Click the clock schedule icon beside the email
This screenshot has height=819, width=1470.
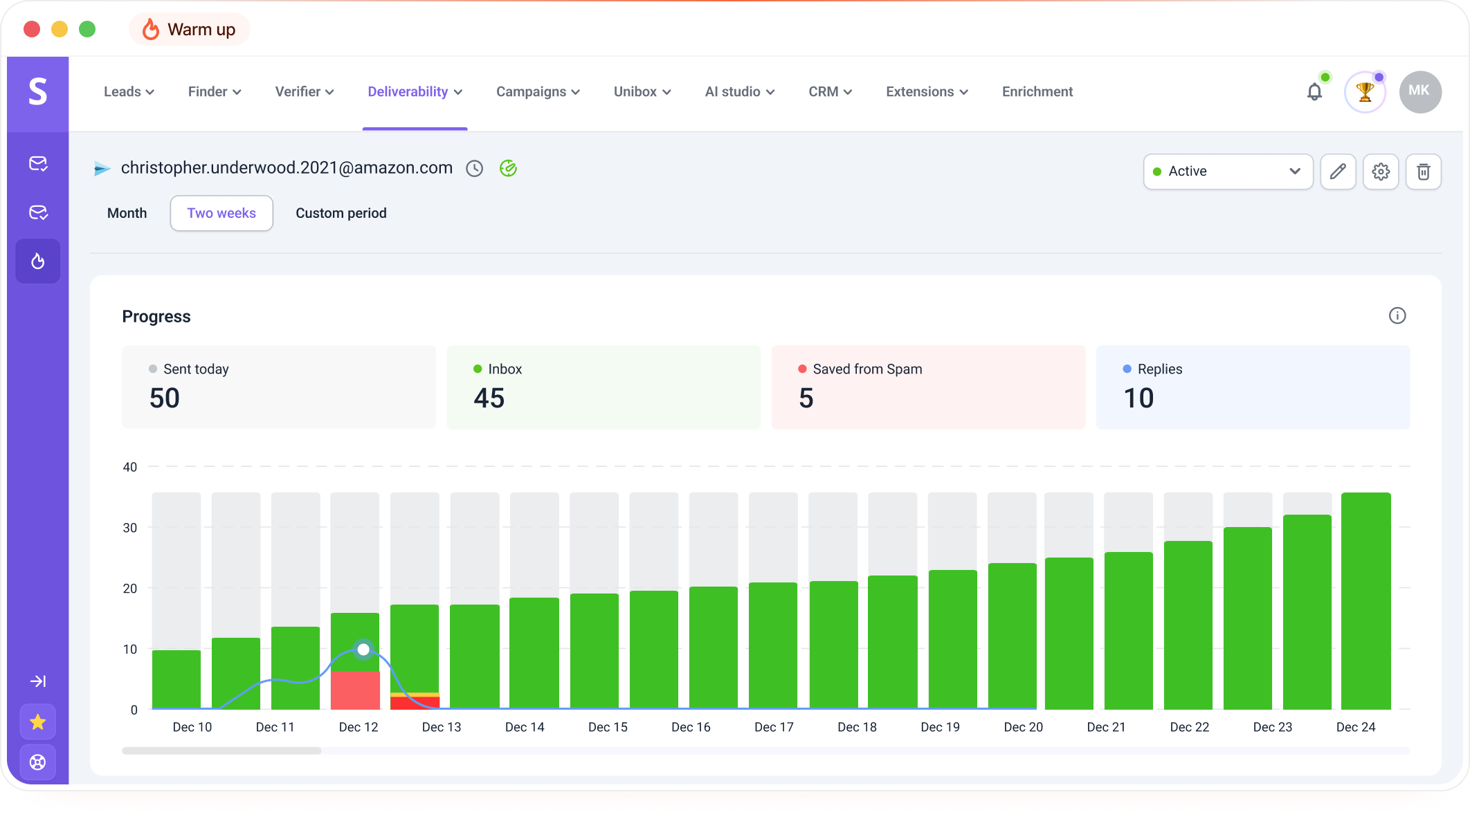[x=474, y=169]
